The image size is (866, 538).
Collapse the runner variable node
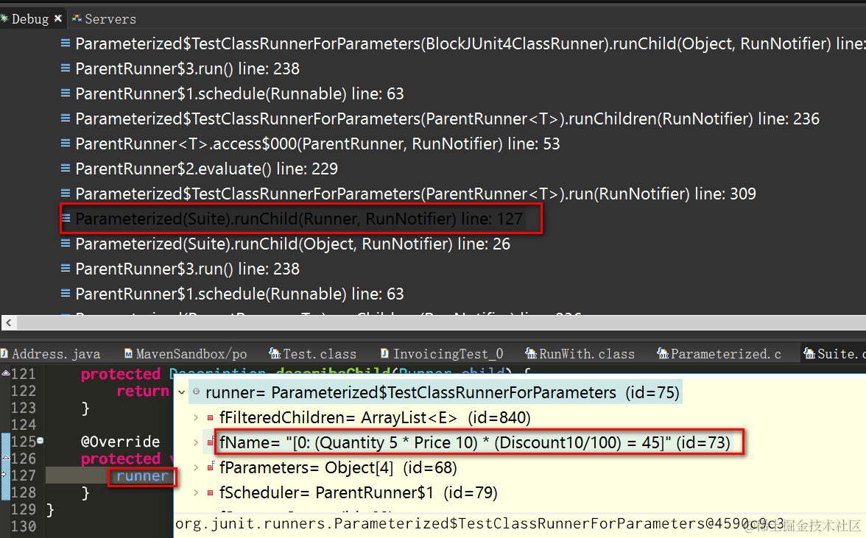point(181,393)
